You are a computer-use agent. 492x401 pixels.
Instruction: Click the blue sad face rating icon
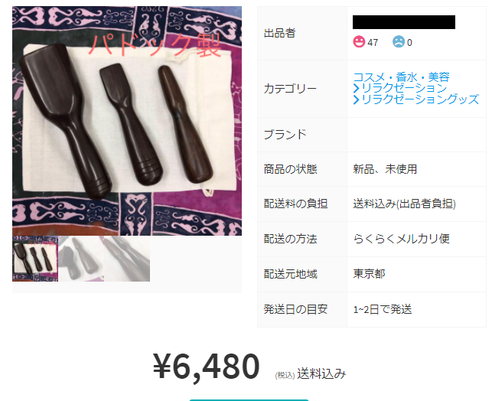pyautogui.click(x=399, y=42)
